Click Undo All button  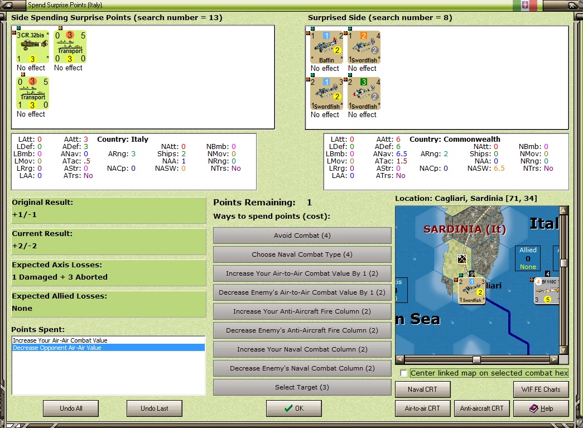(x=71, y=408)
